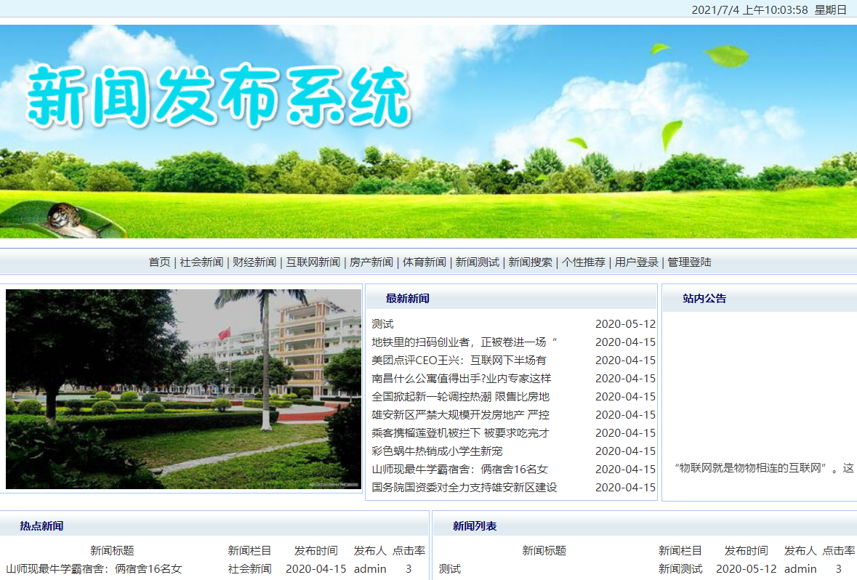Open the 体育新闻 category
This screenshot has height=580, width=857.
pos(424,262)
